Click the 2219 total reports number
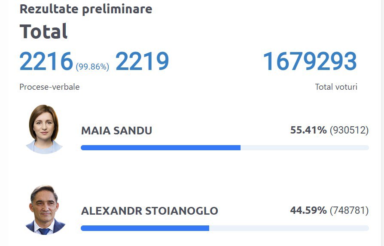 142,62
